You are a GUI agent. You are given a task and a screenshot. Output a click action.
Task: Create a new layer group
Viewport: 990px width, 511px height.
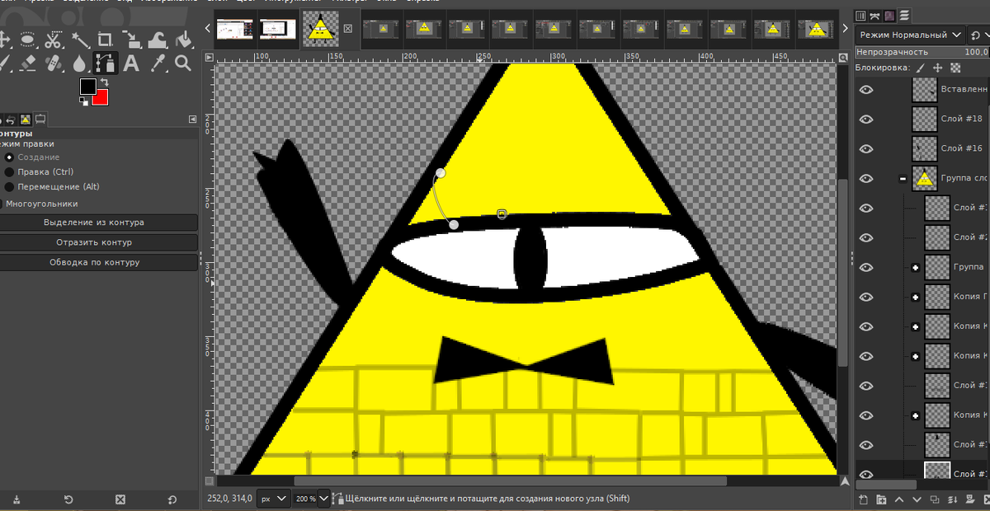(x=881, y=499)
